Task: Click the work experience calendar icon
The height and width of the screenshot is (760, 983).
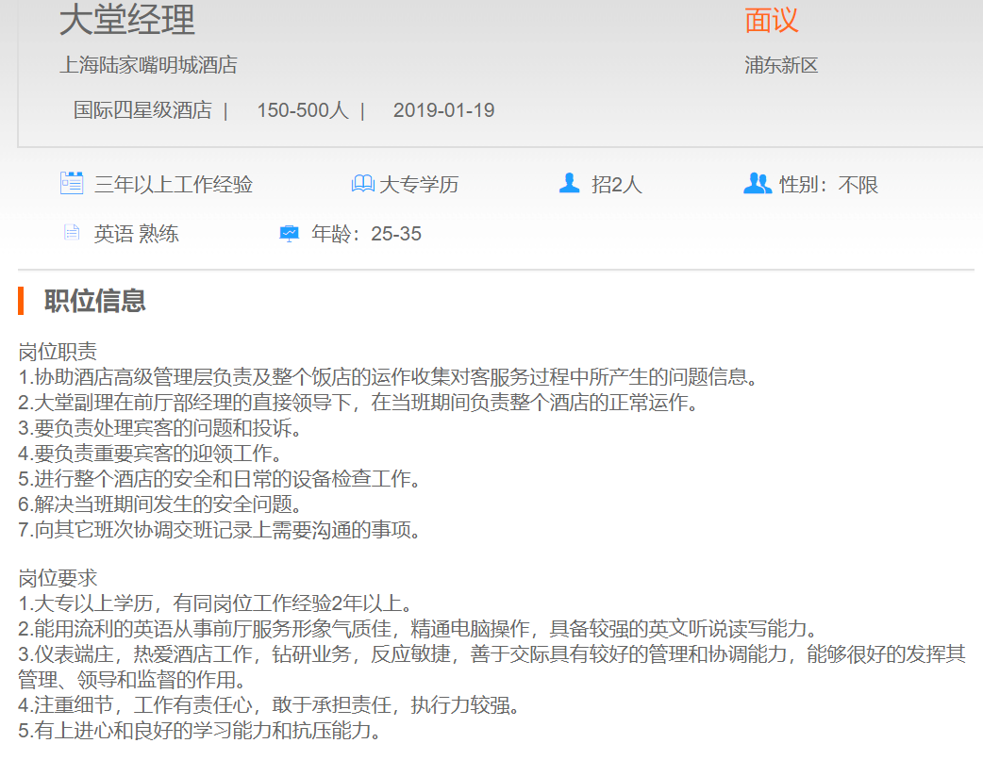Action: [72, 184]
